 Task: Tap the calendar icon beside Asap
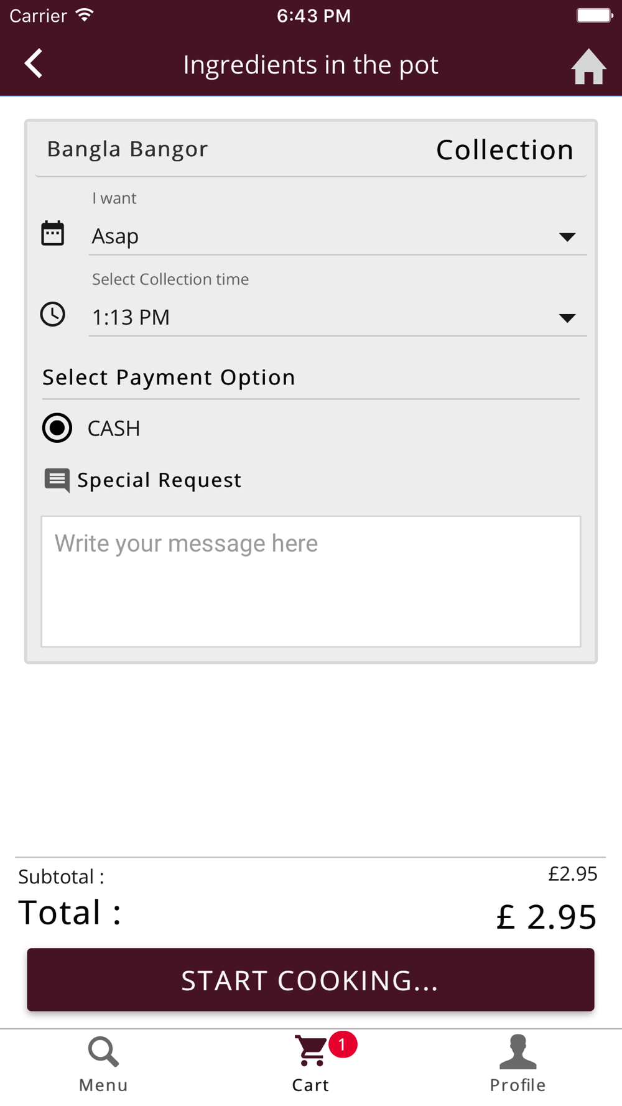(x=53, y=234)
